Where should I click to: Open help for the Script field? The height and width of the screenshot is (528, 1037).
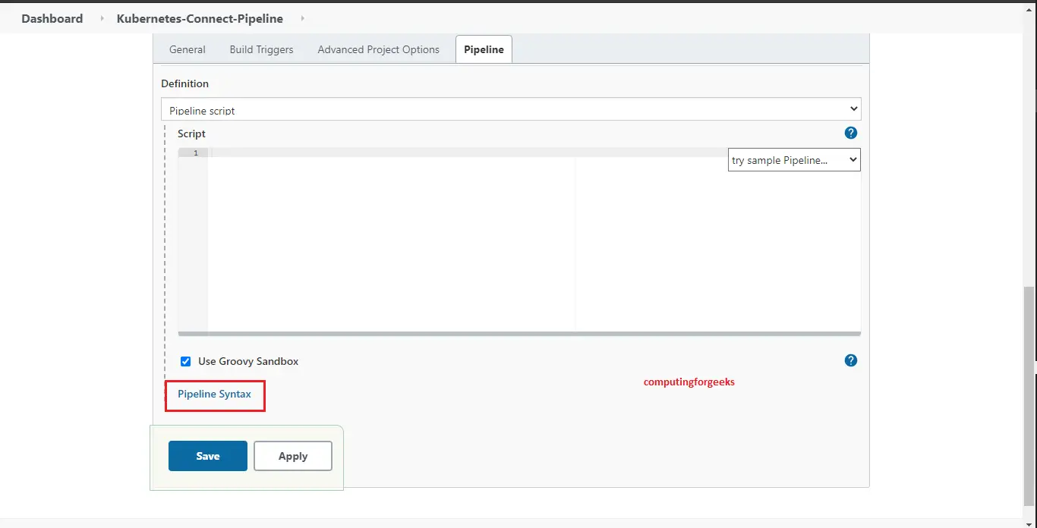[x=850, y=133]
